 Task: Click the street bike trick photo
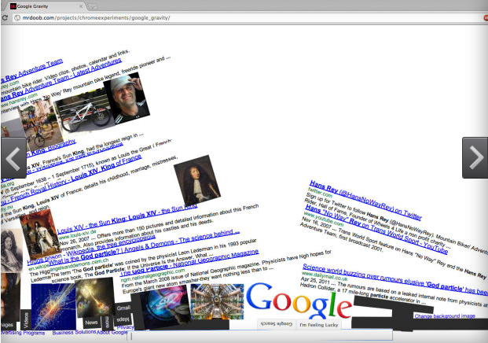coord(40,124)
